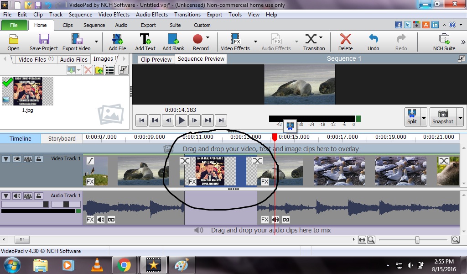Toggle the group icon on Video Track 1
This screenshot has height=274, width=467.
pyautogui.click(x=28, y=159)
